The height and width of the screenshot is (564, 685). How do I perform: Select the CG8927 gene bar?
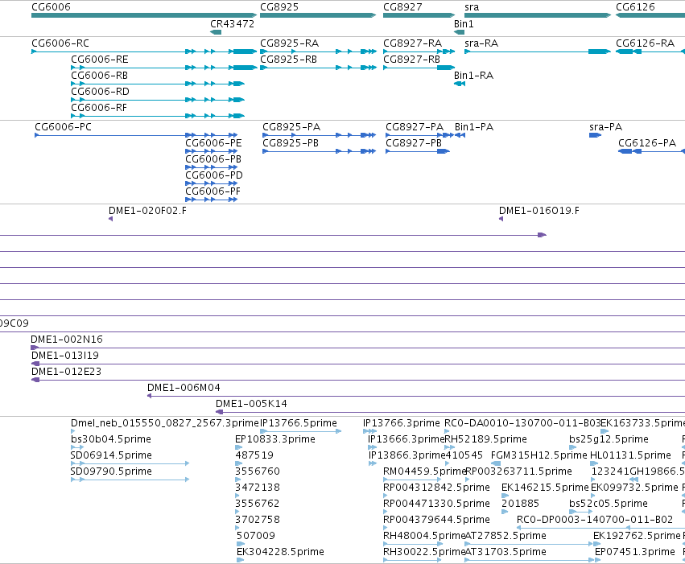(419, 15)
